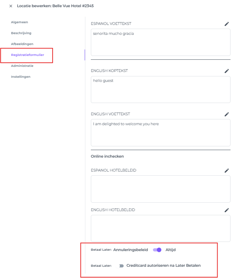Image resolution: width=237 pixels, height=278 pixels.
Task: Go to the Beschrijving section
Action: click(x=21, y=33)
